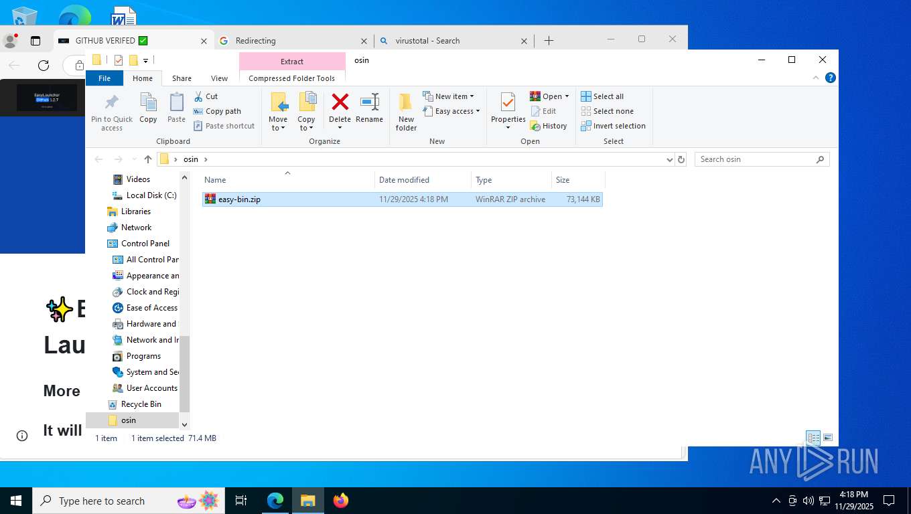Open Compressed Folder Tools tab
The width and height of the screenshot is (911, 514).
pos(291,78)
